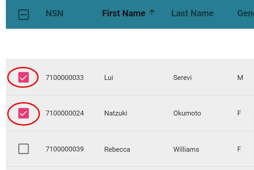
Task: Select NSN 7100000033 cell
Action: (64, 78)
